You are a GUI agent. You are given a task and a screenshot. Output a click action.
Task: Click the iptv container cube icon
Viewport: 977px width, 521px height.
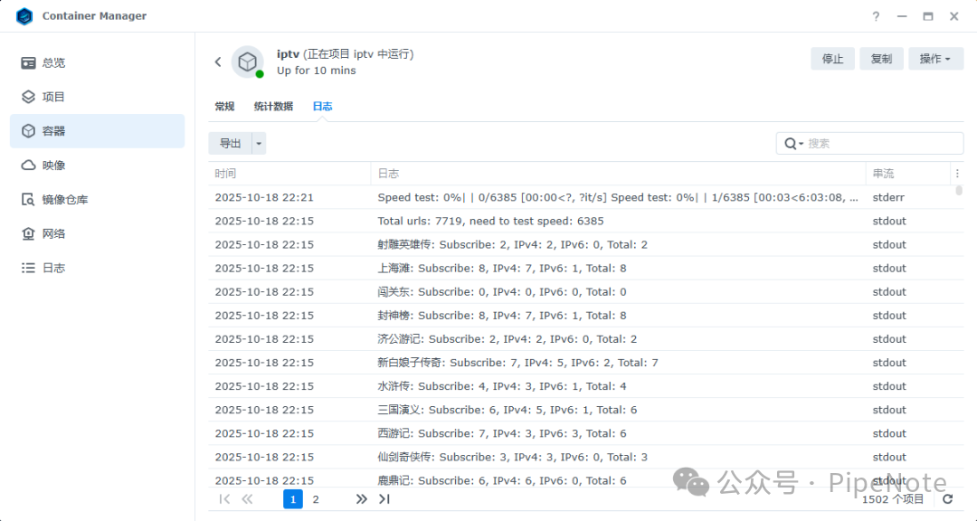click(x=247, y=62)
